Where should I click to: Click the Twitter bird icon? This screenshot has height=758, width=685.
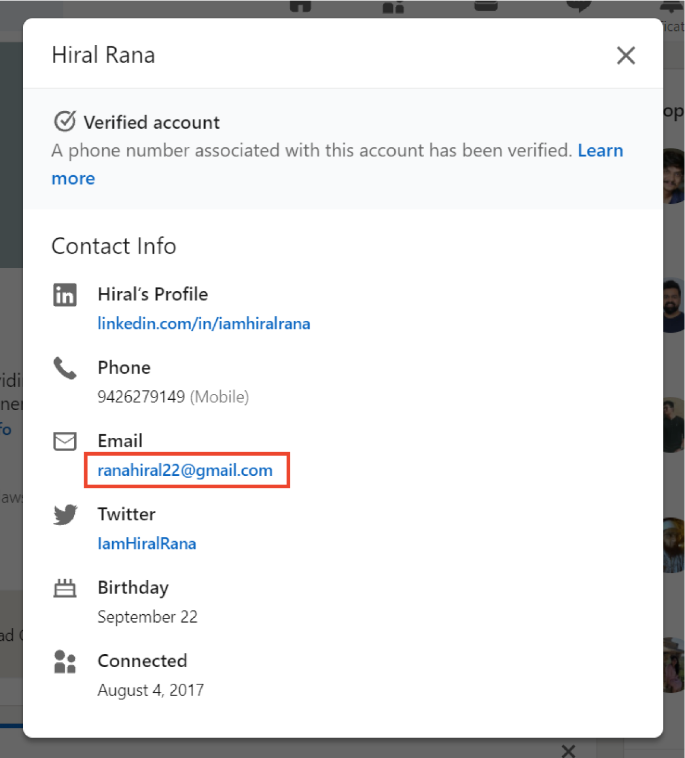[x=65, y=514]
